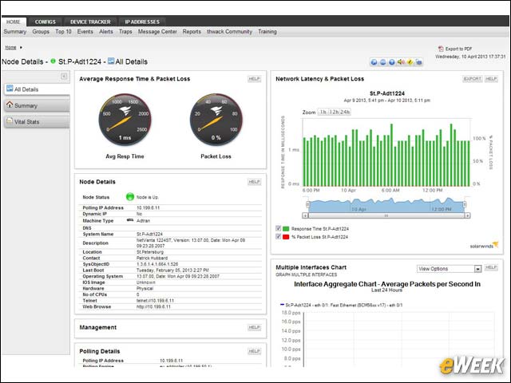Click red Packet Loss legend swatch
The width and height of the screenshot is (511, 383).
[286, 237]
